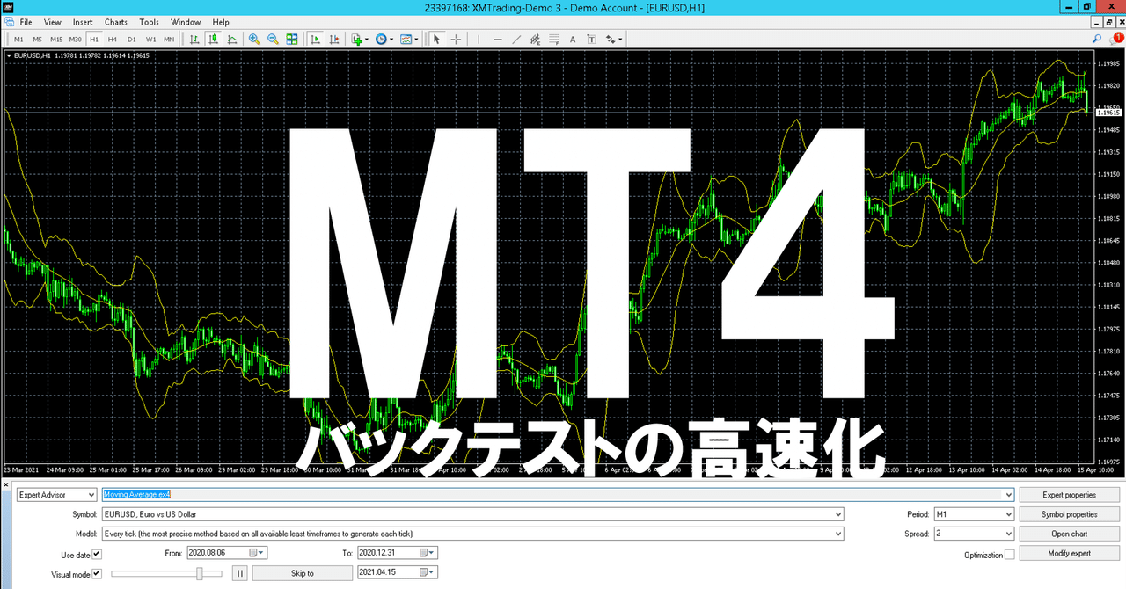This screenshot has width=1126, height=589.
Task: Click the Add Text label tool
Action: point(573,39)
